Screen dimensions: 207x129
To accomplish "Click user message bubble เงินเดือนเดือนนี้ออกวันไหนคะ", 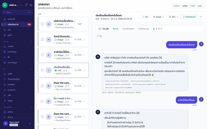I will (181, 45).
